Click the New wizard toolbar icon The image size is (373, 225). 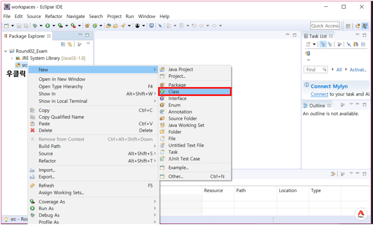[x=7, y=26]
